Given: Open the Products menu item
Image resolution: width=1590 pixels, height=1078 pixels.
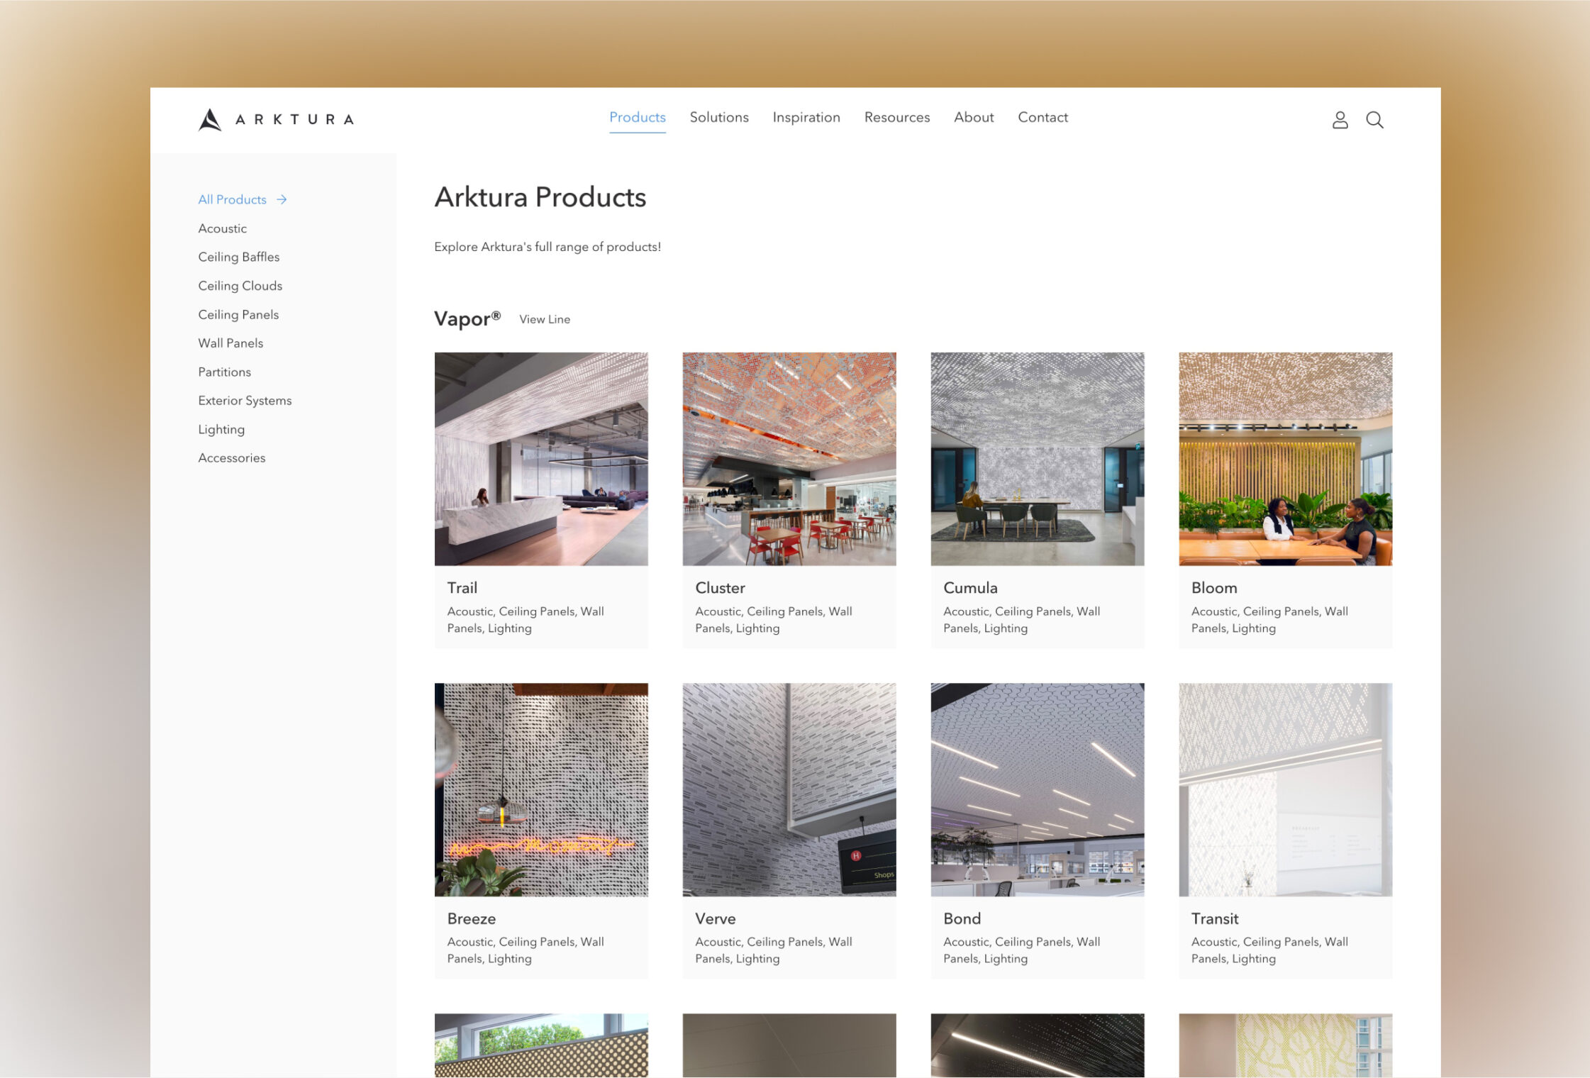Looking at the screenshot, I should pos(637,117).
